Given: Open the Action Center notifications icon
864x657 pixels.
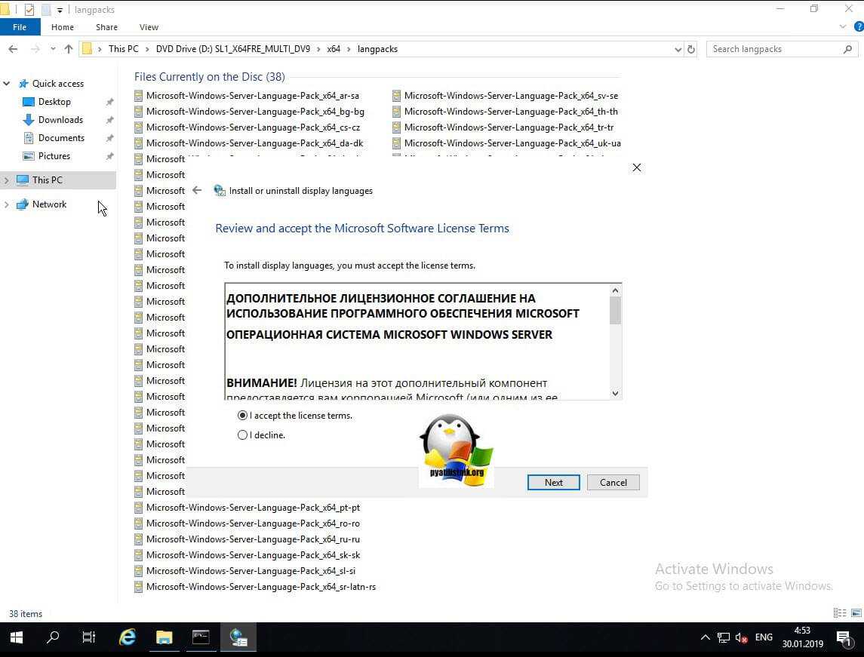Looking at the screenshot, I should tap(844, 637).
